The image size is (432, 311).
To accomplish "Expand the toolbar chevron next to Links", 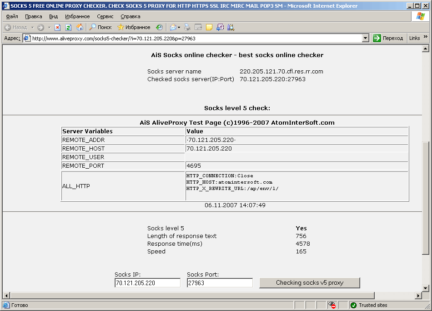I will click(426, 37).
